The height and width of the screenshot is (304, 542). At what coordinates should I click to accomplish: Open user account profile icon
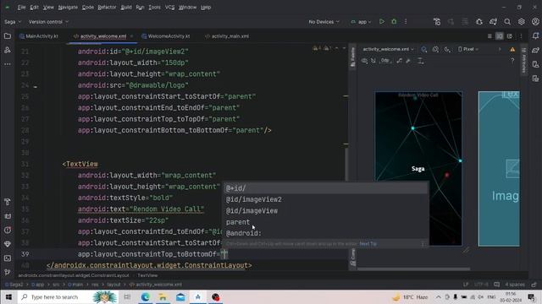click(x=535, y=22)
